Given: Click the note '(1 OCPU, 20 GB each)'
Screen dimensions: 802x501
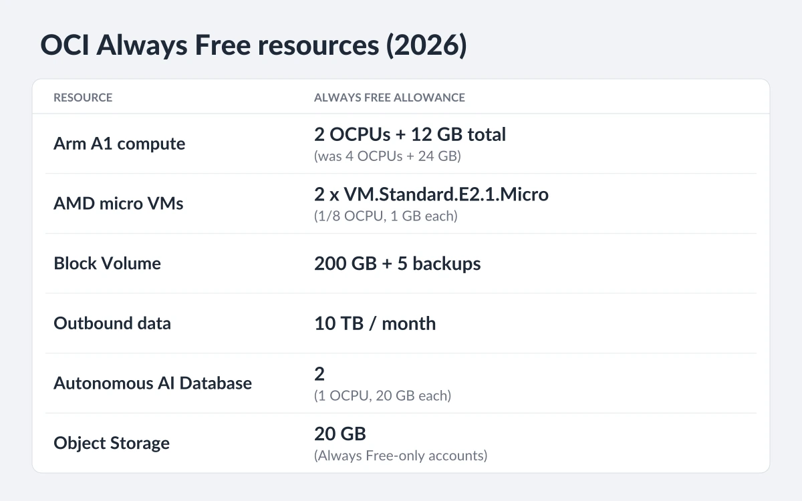Looking at the screenshot, I should point(383,396).
